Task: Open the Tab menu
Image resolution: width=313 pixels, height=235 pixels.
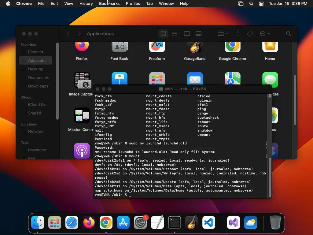Action: pos(149,4)
